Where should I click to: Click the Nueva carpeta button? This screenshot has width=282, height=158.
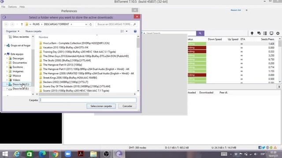pos(33,31)
